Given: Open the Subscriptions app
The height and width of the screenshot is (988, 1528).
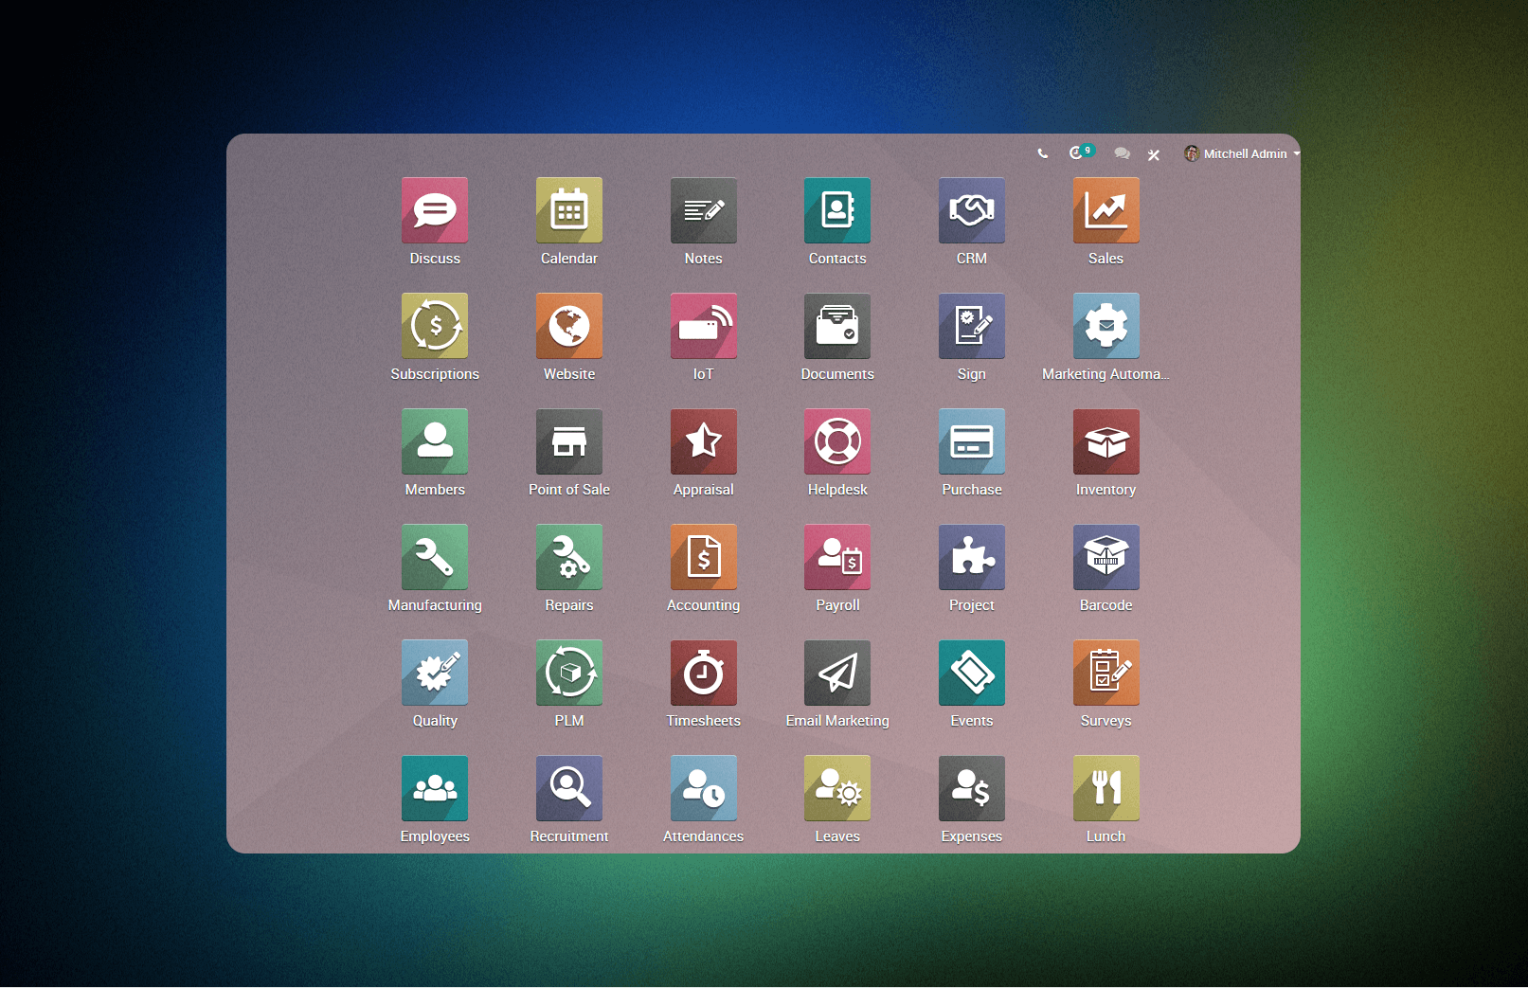Looking at the screenshot, I should pyautogui.click(x=435, y=326).
